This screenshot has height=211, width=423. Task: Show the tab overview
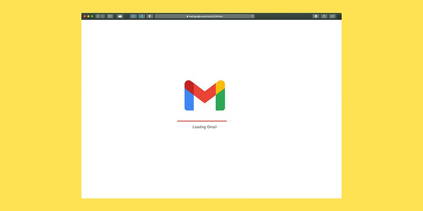click(x=332, y=16)
